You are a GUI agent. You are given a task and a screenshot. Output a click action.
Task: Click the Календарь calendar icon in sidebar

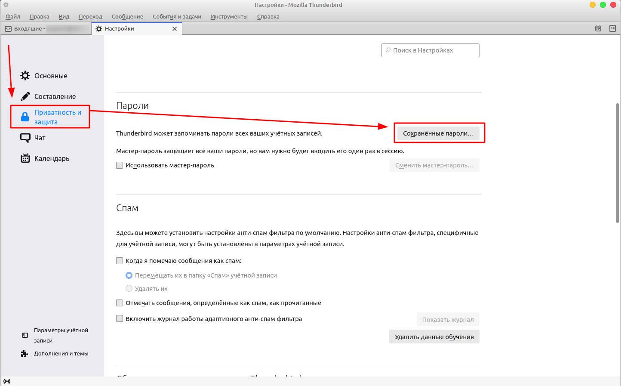coord(25,158)
